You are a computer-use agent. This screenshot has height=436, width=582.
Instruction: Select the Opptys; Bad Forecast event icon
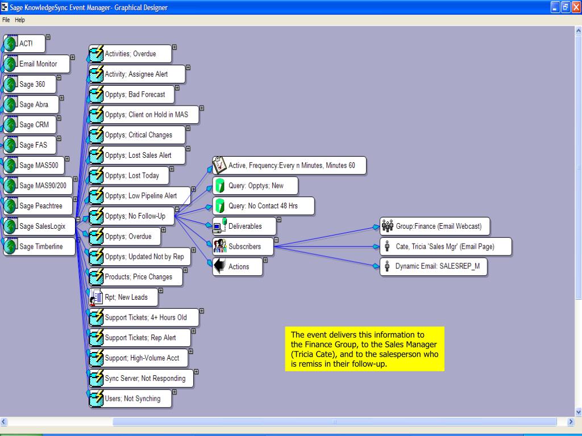point(97,95)
